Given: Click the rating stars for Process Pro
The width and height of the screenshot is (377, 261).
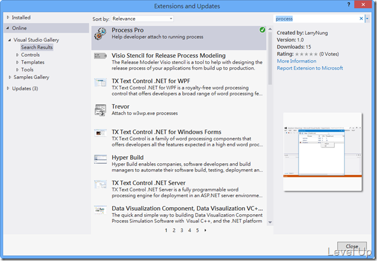Looking at the screenshot, I should (306, 54).
